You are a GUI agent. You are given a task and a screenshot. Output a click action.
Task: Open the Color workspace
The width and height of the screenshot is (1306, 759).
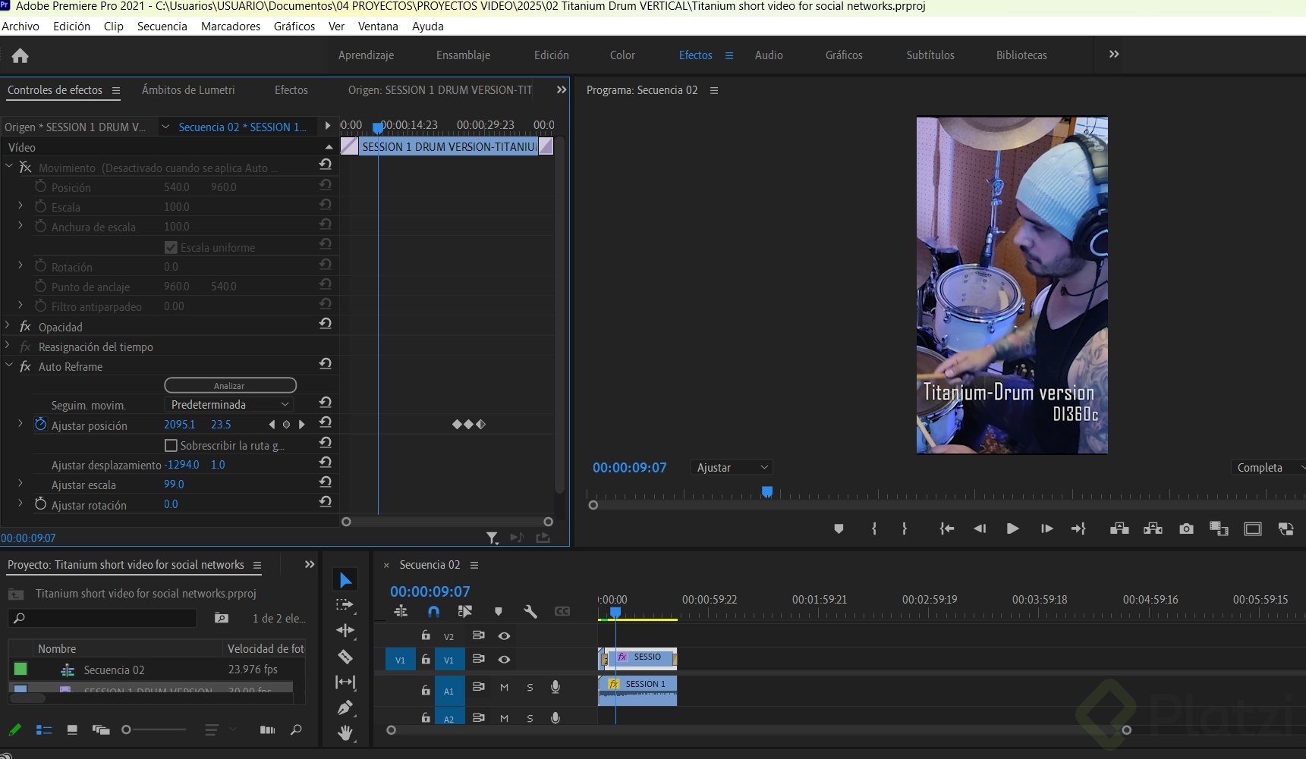[x=622, y=55]
